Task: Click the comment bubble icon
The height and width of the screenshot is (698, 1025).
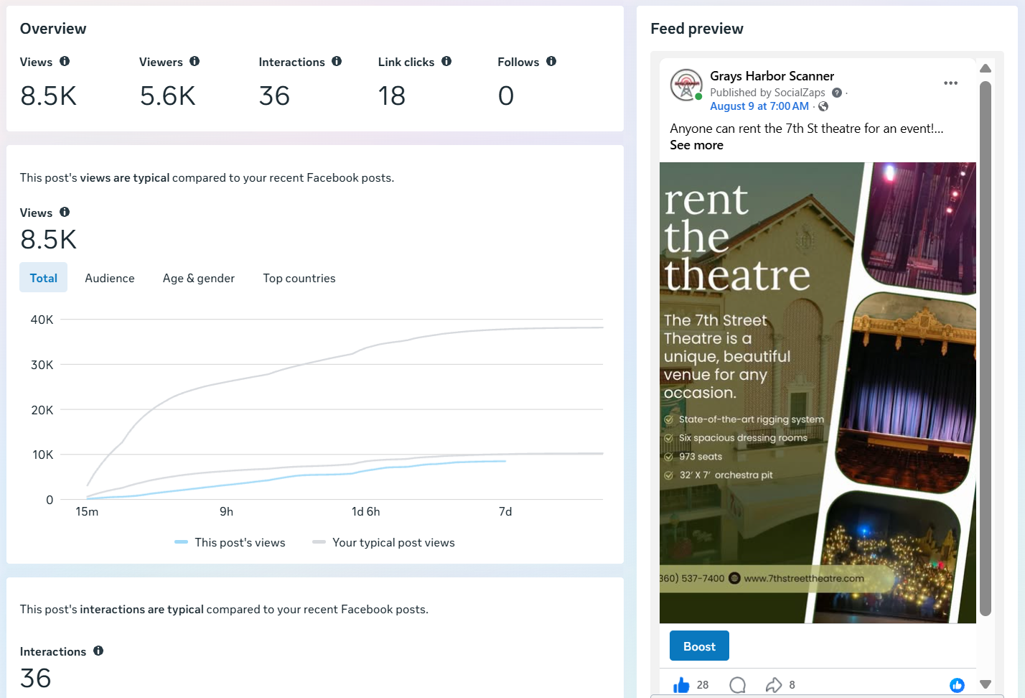Action: click(737, 685)
